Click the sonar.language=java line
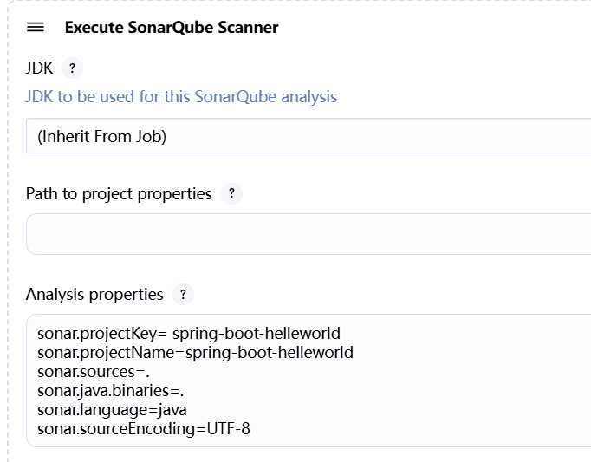The image size is (591, 462). pyautogui.click(x=112, y=410)
